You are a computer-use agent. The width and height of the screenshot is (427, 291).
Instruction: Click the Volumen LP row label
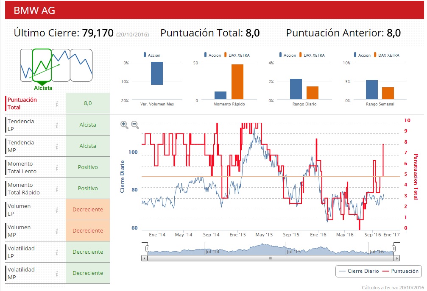click(19, 210)
